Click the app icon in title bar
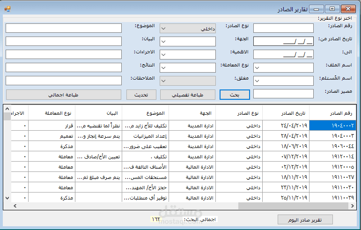This screenshot has width=361, height=230. pyautogui.click(x=7, y=9)
